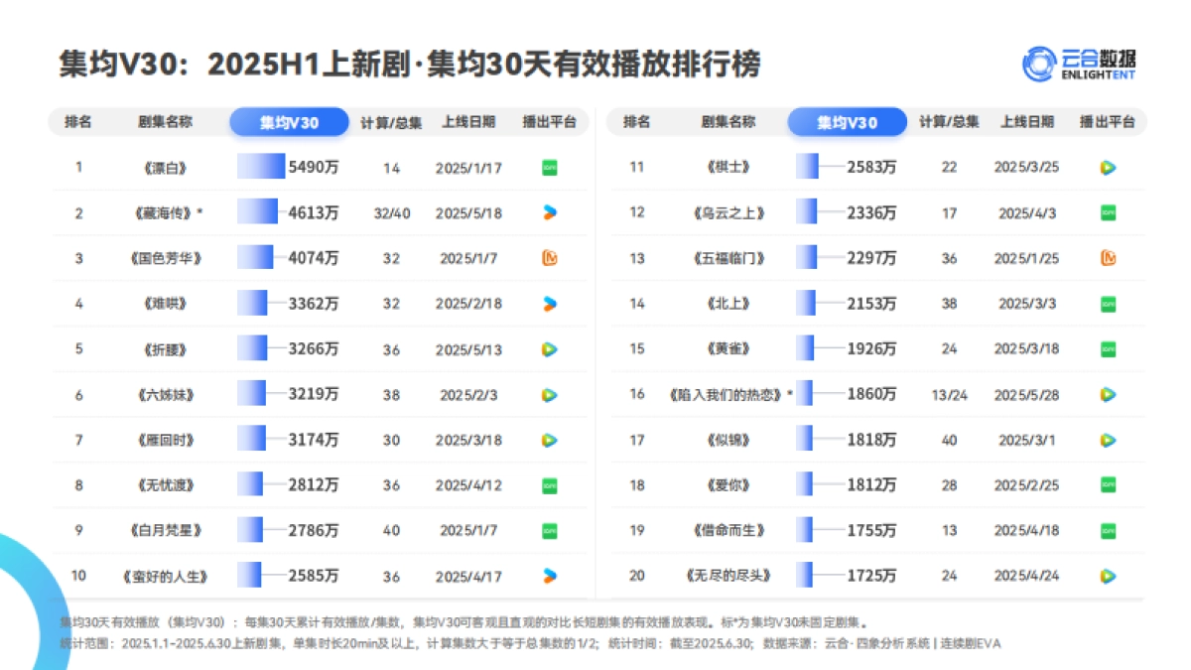Click the Youku icon next to 《棋士》

pos(1109,167)
